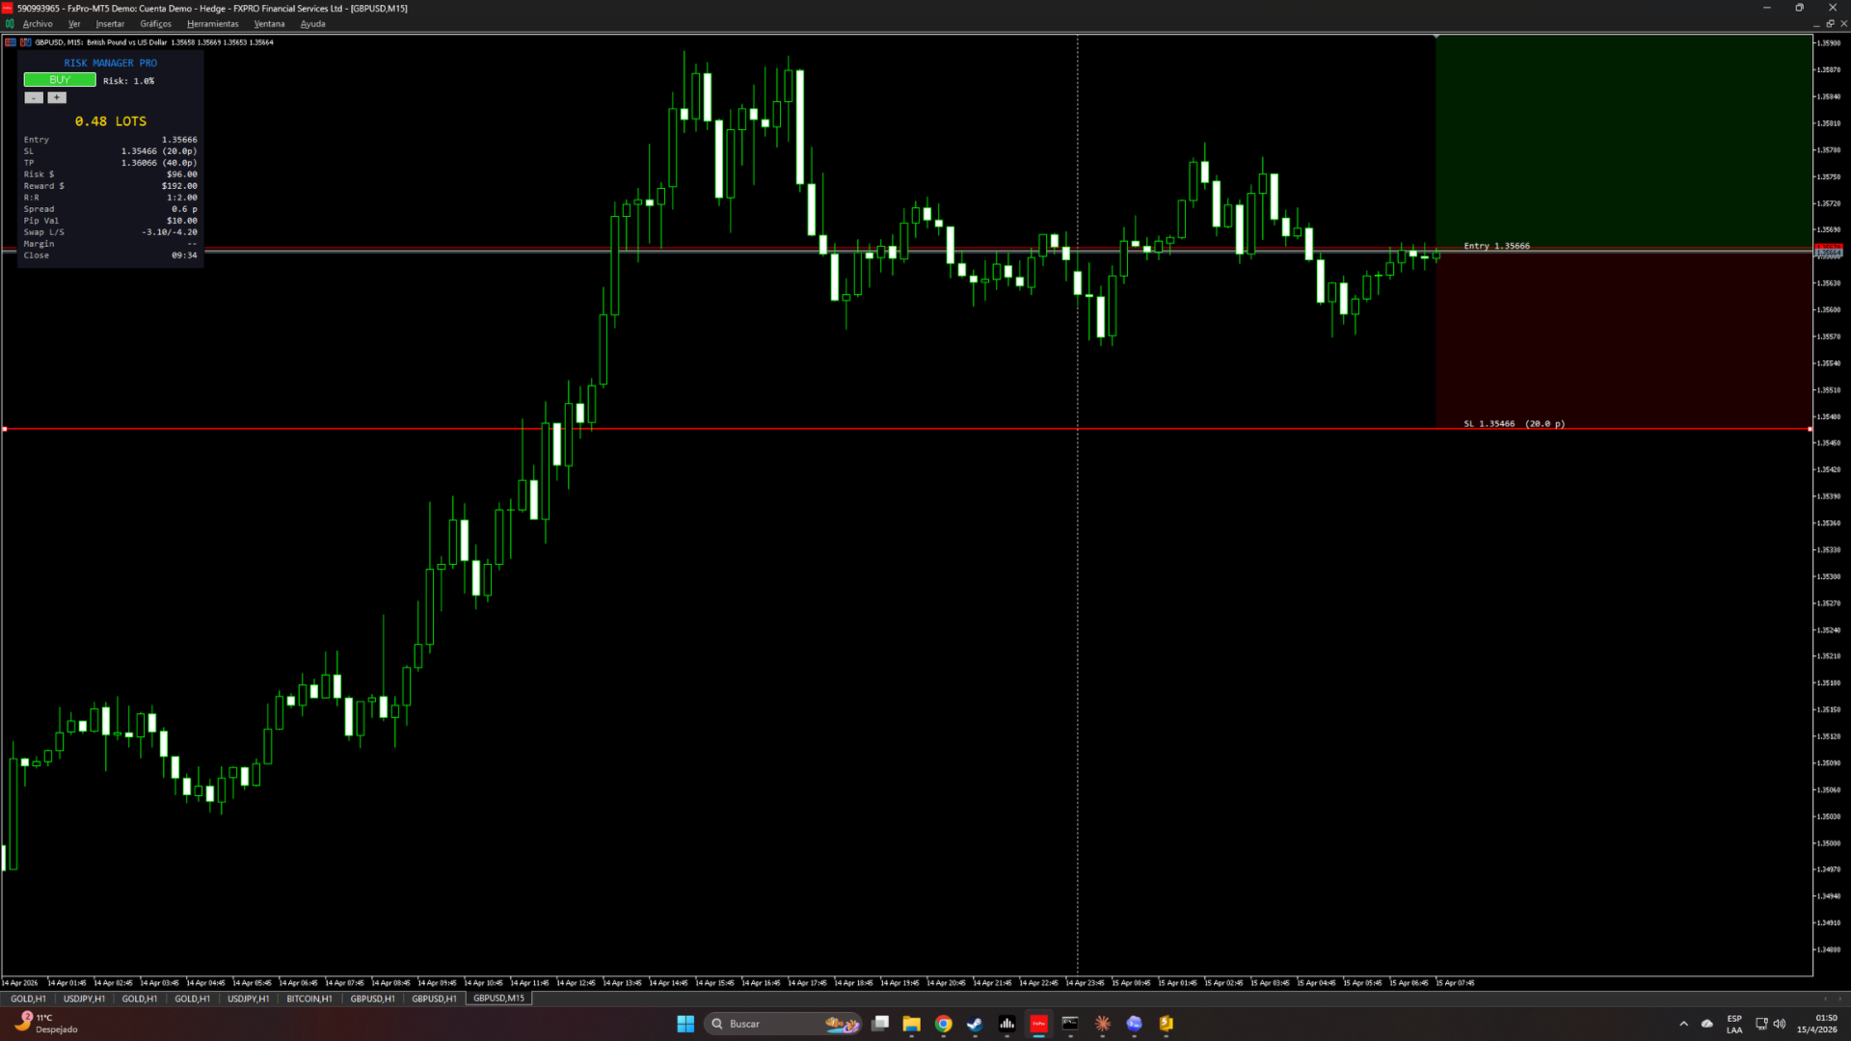Switch to the GOLD,H1 first chart tab
Image resolution: width=1851 pixels, height=1041 pixels.
(x=28, y=999)
